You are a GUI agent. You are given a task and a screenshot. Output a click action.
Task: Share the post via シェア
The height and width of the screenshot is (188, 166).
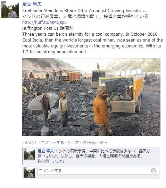click(73, 143)
